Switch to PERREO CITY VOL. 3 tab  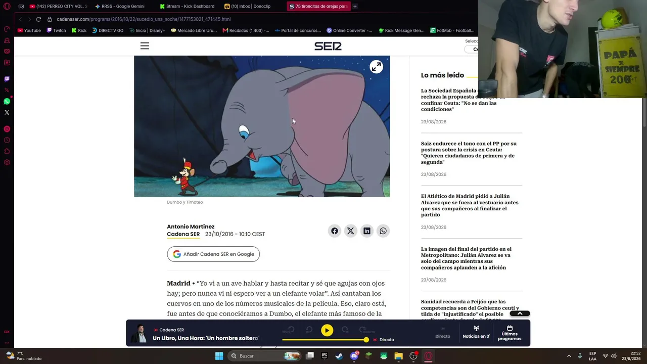tap(59, 7)
